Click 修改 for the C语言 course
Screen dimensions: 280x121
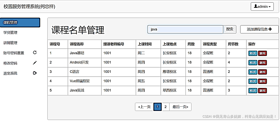pos(253,72)
